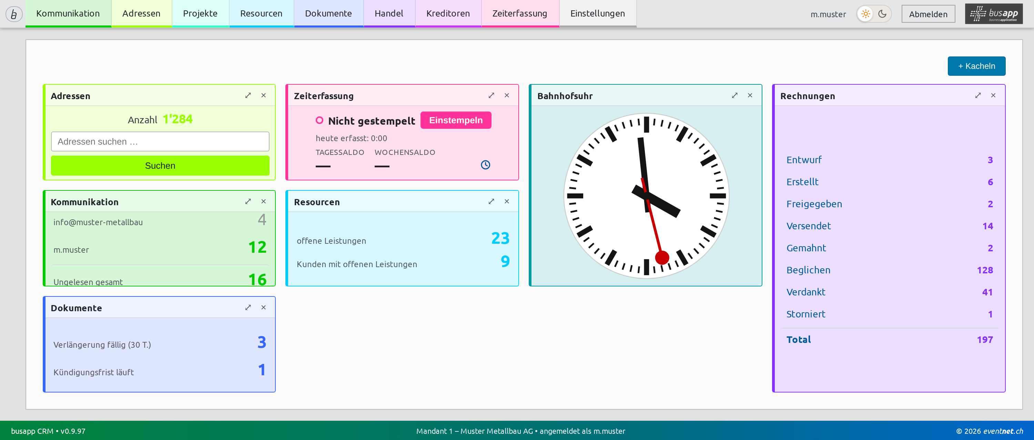Click the Anzahl 1'284 address count
Image resolution: width=1034 pixels, height=440 pixels.
[x=160, y=119]
